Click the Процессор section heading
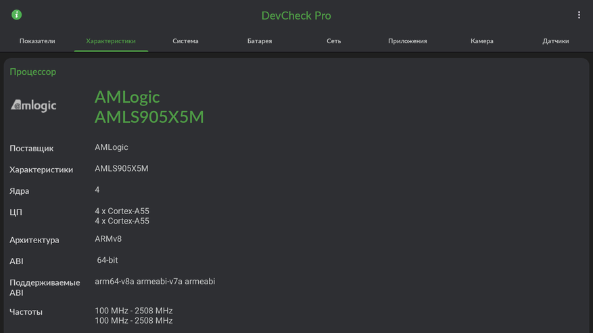 pos(33,72)
